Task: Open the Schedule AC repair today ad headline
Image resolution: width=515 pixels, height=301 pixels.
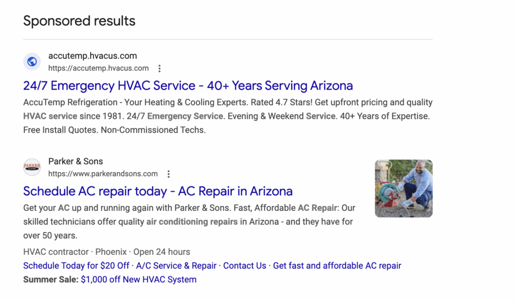Action: point(157,191)
